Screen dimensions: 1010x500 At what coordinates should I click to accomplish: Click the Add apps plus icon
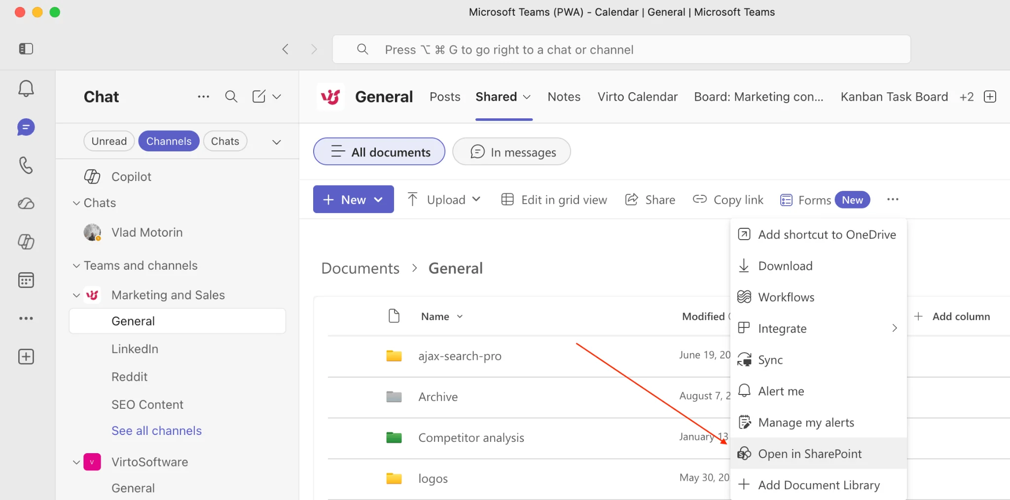click(26, 357)
